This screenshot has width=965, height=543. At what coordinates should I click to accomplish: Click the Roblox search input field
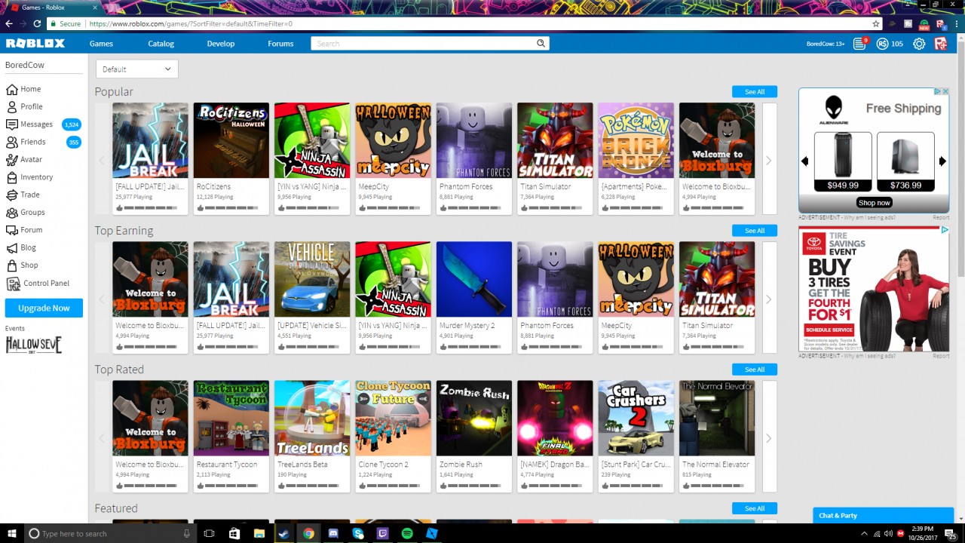(x=424, y=44)
